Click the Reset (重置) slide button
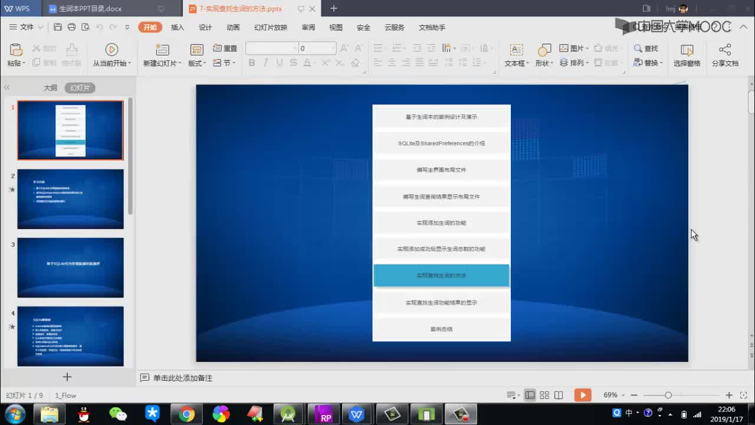Image resolution: width=755 pixels, height=425 pixels. pos(225,48)
